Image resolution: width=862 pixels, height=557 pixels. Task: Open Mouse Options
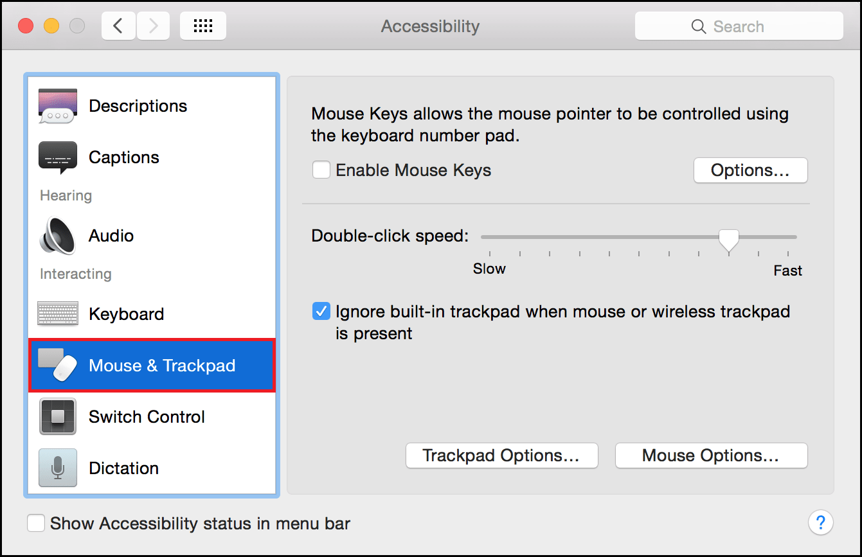(711, 455)
